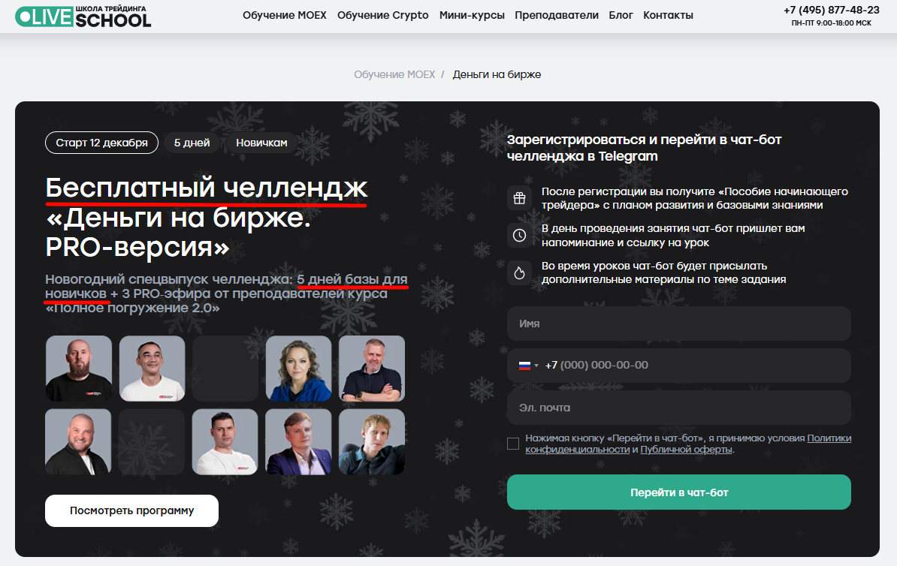
Task: Select the bearded teacher photo thumbnail
Action: coord(79,368)
